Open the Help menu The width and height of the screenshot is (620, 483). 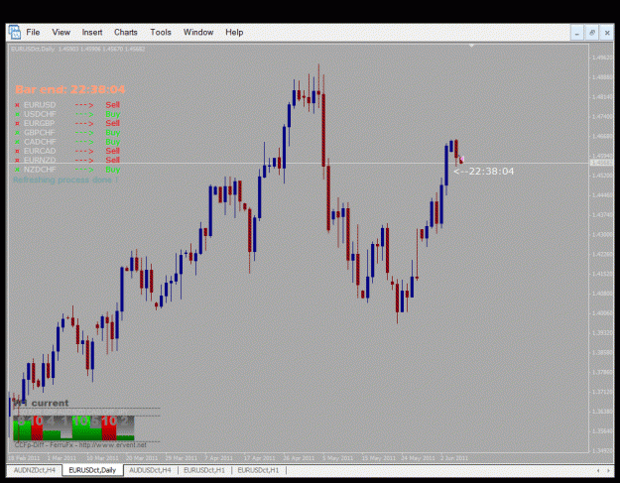tap(234, 33)
